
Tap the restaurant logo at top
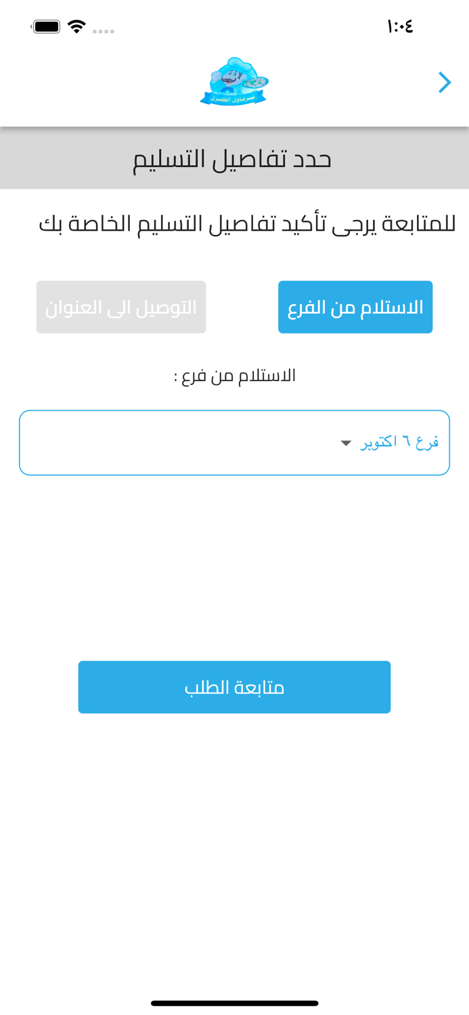click(x=234, y=81)
